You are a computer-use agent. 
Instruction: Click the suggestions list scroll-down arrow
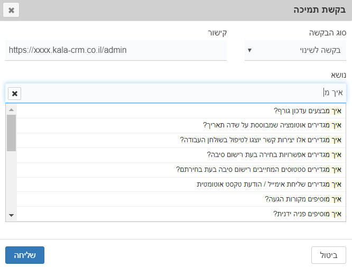tap(11, 215)
